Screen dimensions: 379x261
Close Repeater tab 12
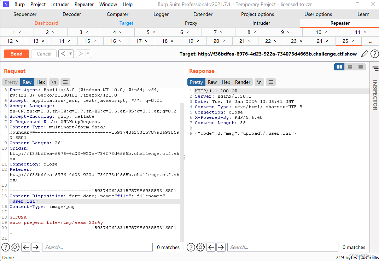point(17,41)
